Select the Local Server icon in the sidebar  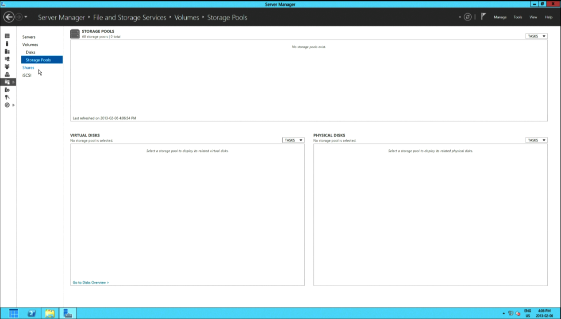click(7, 44)
